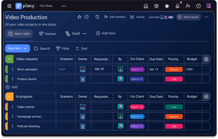
Task: Click the Medium priority label for Short animation
Action: [x=174, y=69]
